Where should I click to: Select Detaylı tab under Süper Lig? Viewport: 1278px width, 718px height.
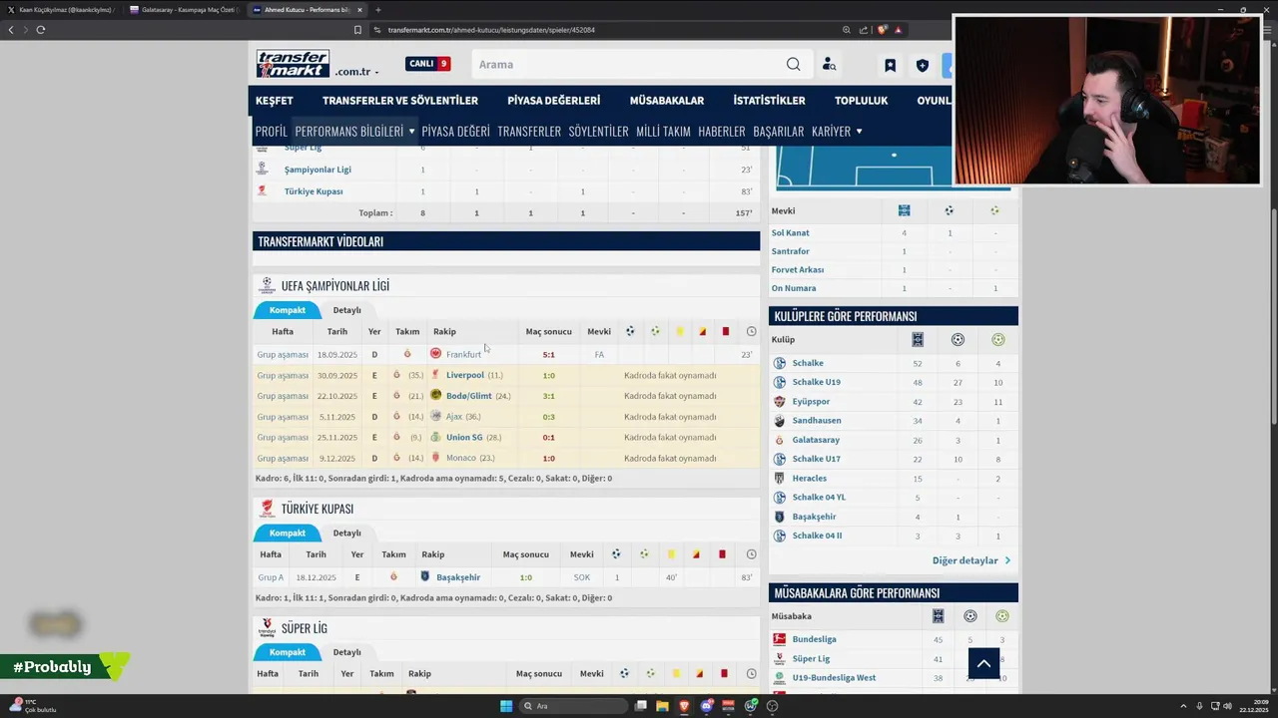[346, 652]
